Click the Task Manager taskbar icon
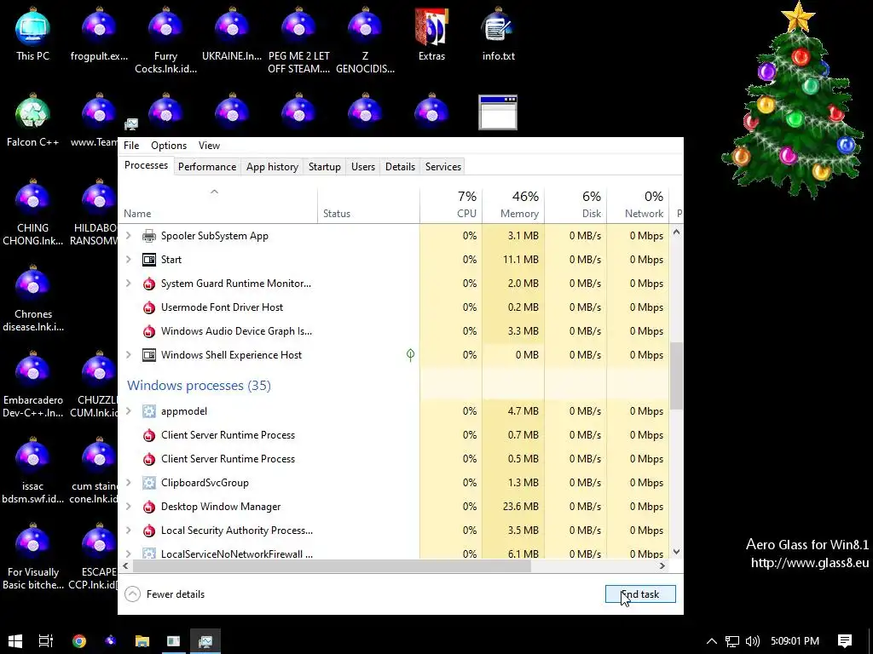The image size is (873, 654). [x=205, y=640]
